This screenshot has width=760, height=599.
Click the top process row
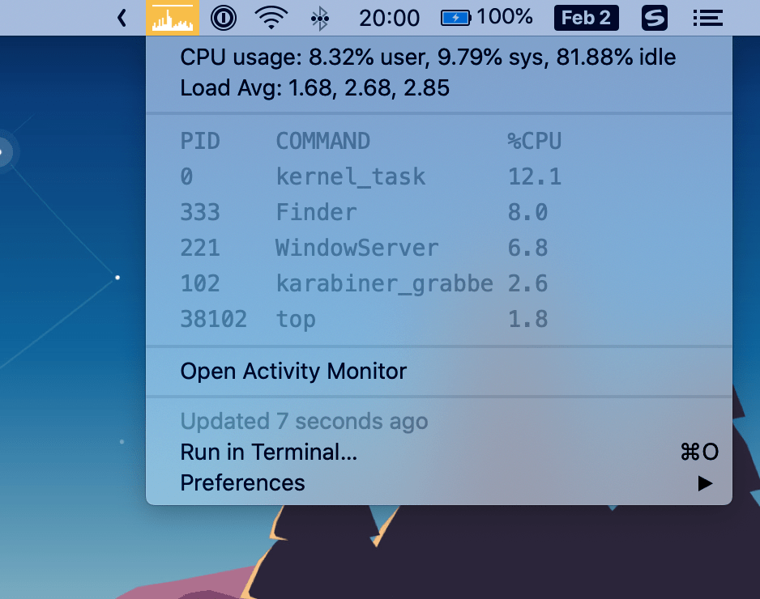coord(439,319)
